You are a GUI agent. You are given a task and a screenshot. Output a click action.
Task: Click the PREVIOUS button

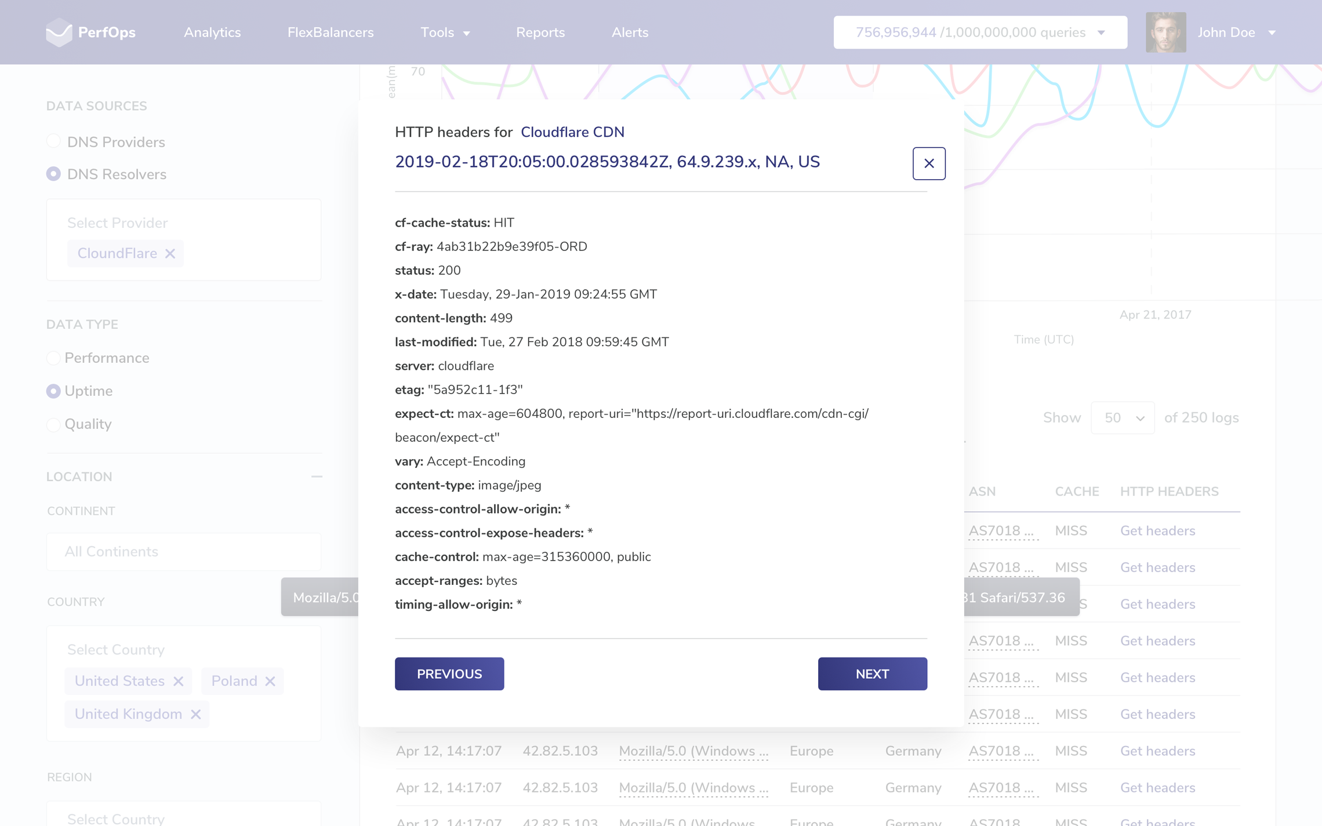click(449, 674)
